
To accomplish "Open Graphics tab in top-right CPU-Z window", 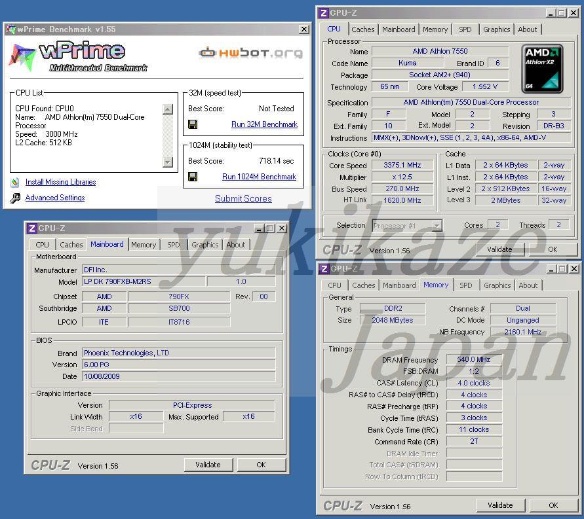I will [496, 29].
